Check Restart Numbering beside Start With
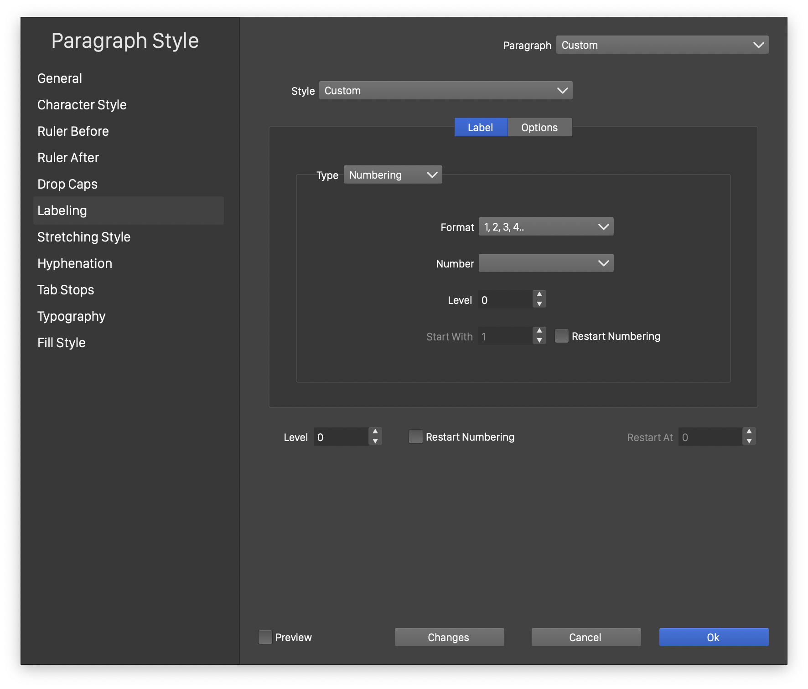 pyautogui.click(x=562, y=336)
